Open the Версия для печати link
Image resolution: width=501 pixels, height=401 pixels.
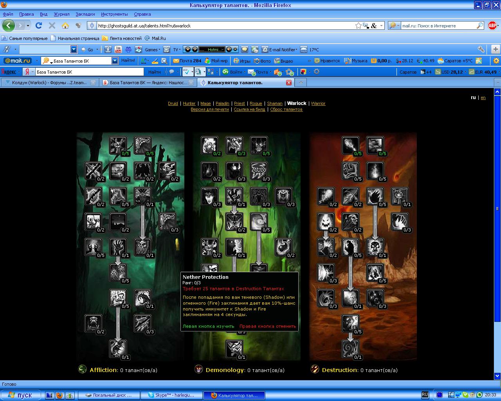pyautogui.click(x=210, y=109)
